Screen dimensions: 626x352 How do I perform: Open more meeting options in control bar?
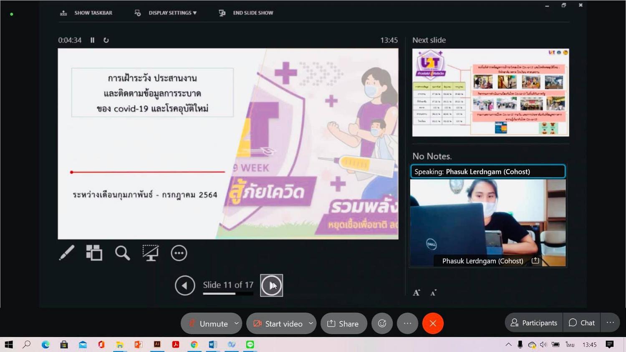(x=407, y=324)
